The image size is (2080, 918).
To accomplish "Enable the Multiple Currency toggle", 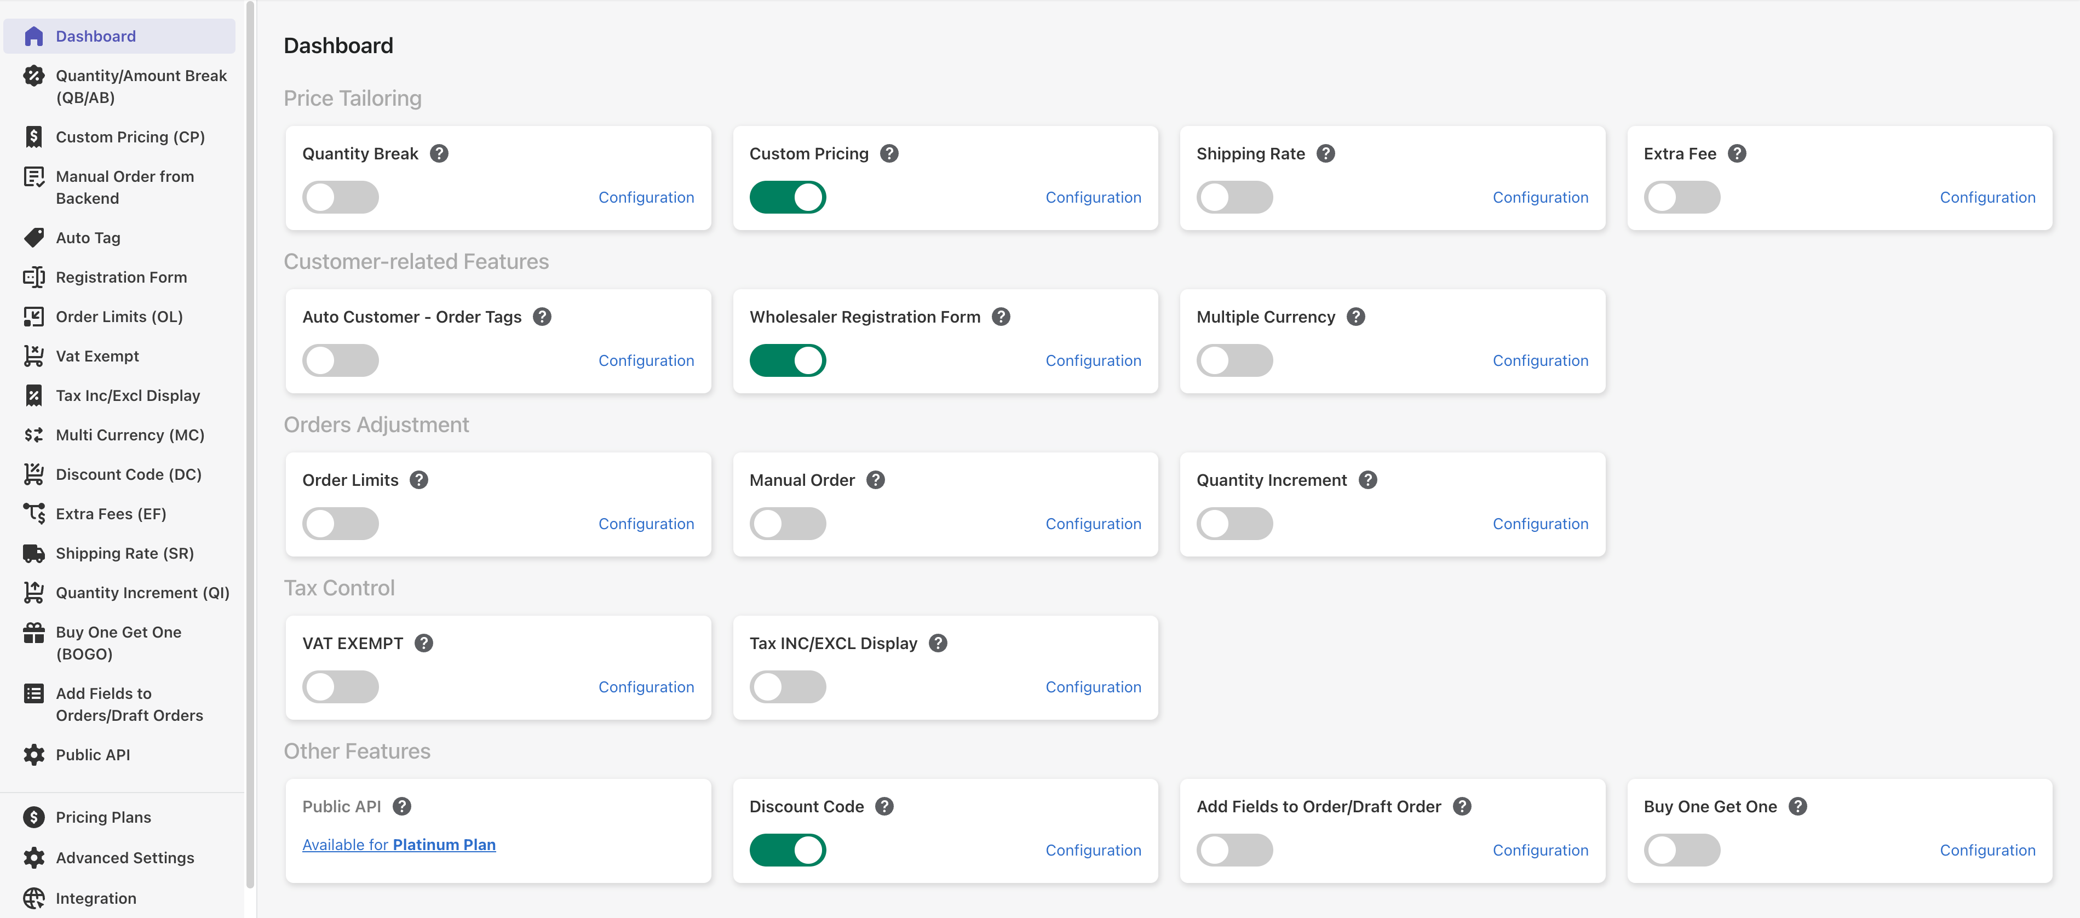I will (x=1234, y=360).
